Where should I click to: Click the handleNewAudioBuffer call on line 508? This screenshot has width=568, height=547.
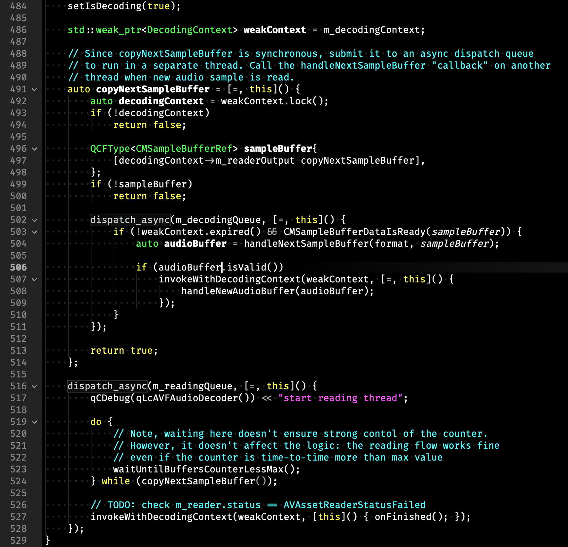click(240, 291)
